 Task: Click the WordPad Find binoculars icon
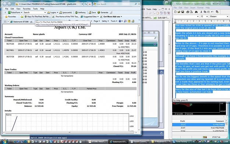tap(196, 12)
